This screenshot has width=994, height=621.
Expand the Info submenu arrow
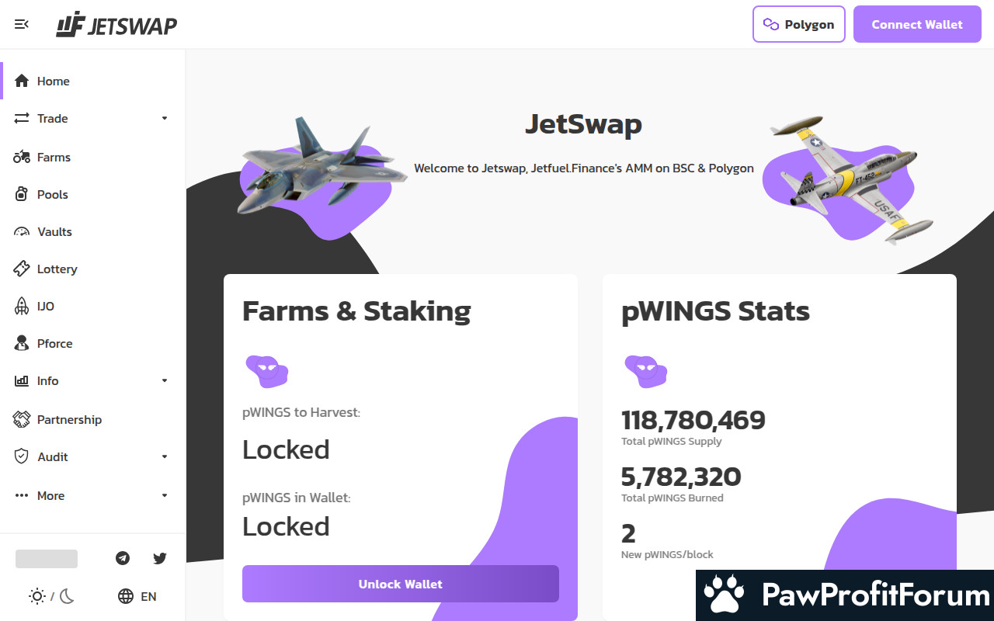[165, 380]
